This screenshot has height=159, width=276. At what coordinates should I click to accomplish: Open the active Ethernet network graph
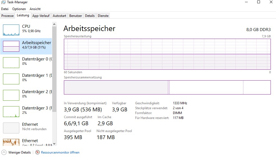(x=11, y=142)
